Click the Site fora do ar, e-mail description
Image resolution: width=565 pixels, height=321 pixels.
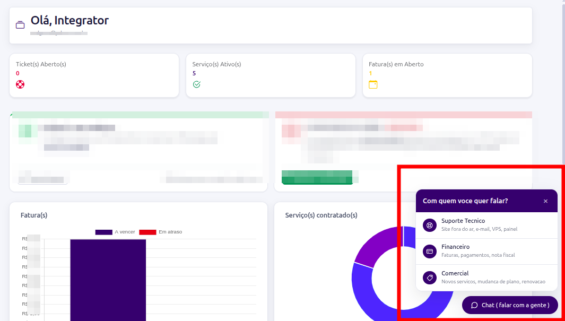pos(479,229)
